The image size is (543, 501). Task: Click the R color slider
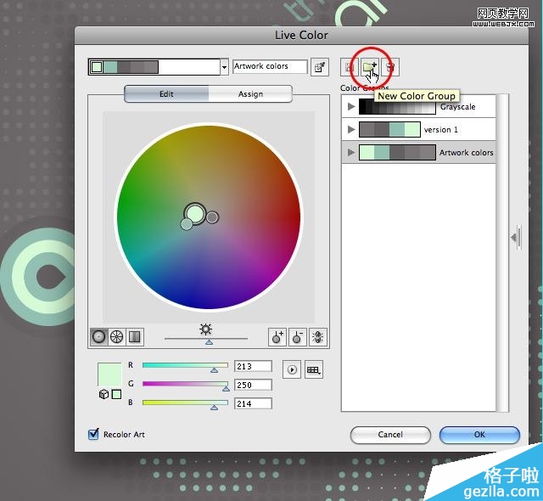[185, 365]
